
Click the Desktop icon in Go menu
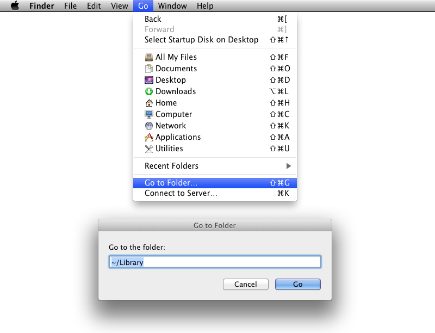[149, 80]
